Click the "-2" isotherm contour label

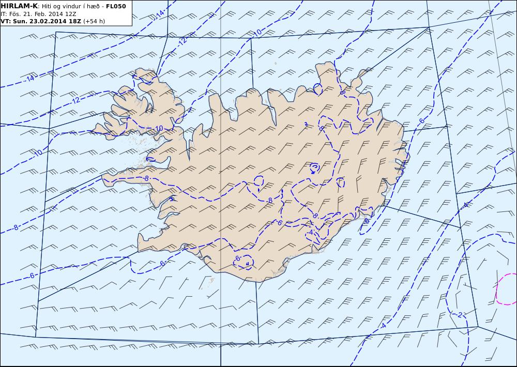coord(459,315)
